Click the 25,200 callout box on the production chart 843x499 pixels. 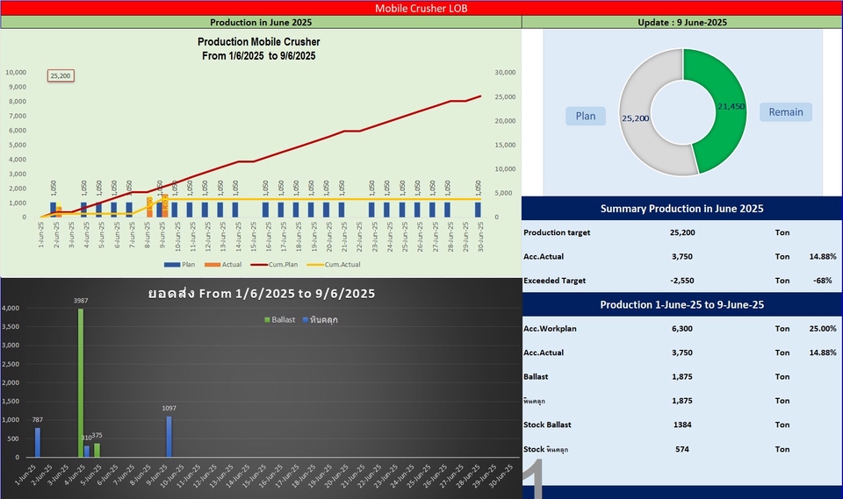61,76
